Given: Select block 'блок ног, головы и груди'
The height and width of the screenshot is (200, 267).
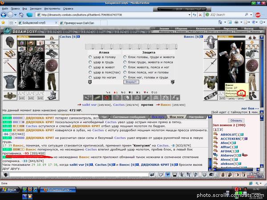Looking at the screenshot, I should 125,77.
